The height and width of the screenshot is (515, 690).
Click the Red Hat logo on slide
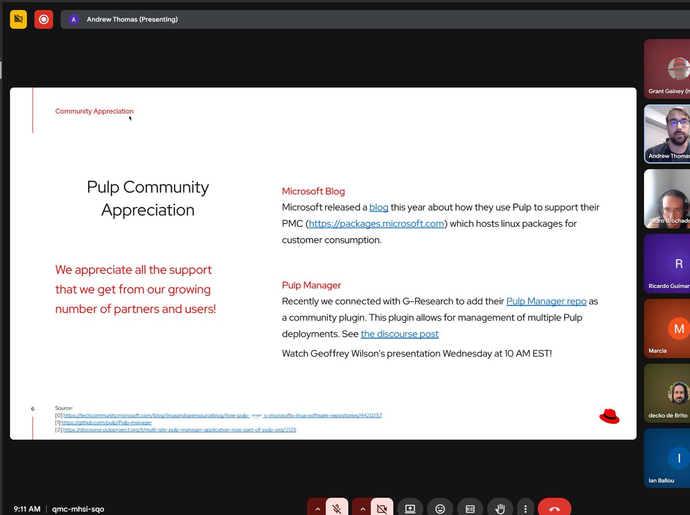609,416
